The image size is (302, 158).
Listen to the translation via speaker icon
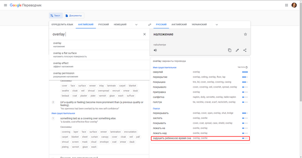(155, 50)
